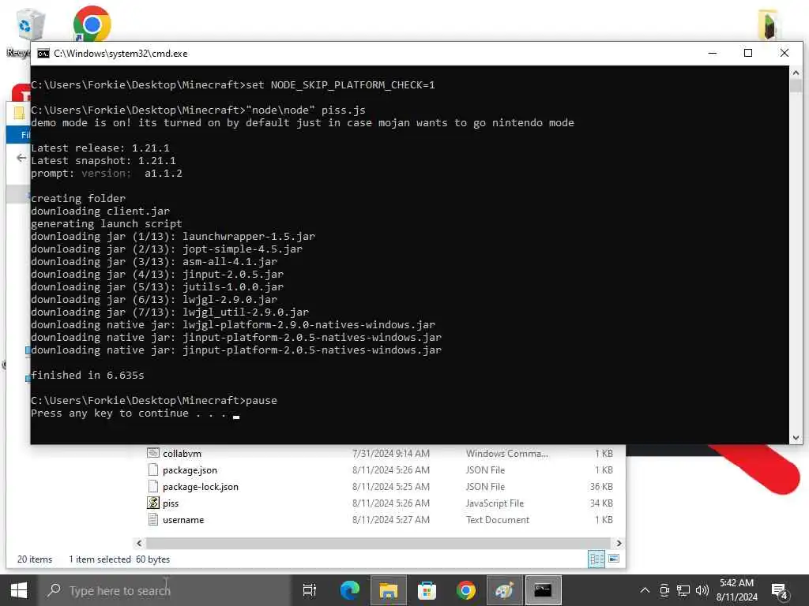
Task: Click the 36 KB size cell
Action: (601, 486)
